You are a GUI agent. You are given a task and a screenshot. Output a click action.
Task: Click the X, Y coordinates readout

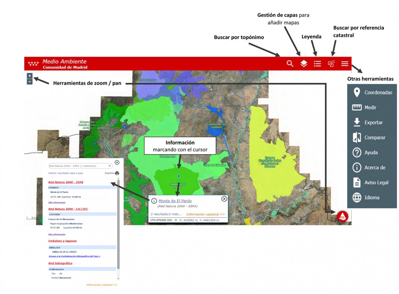pyautogui.click(x=199, y=220)
